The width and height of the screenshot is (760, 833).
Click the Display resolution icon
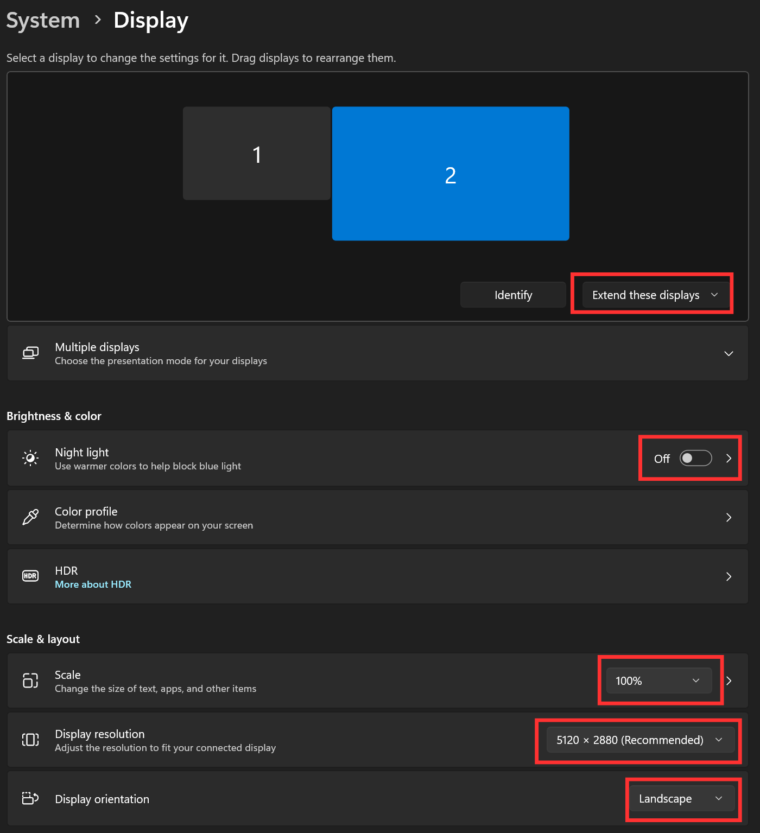[30, 740]
